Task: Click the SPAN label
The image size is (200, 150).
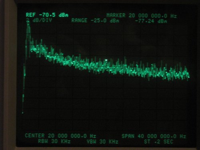Action: coord(128,136)
